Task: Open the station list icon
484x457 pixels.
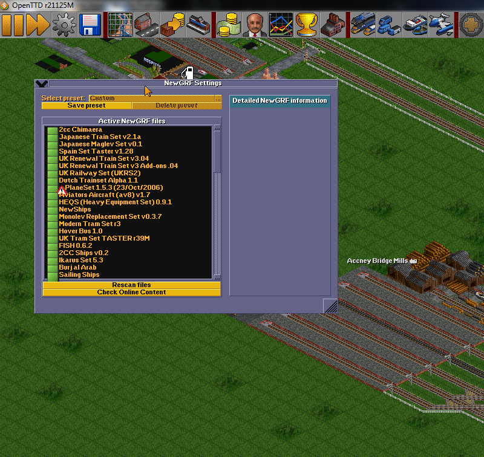Action: [198, 25]
